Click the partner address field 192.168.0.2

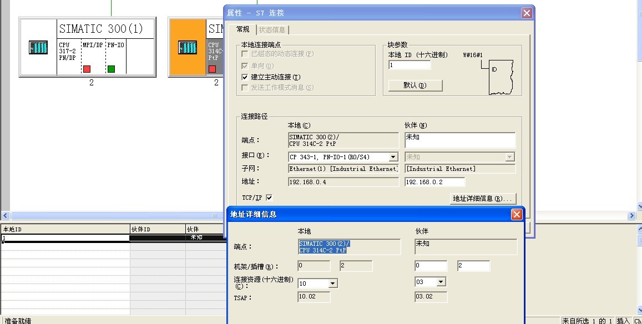coord(435,182)
